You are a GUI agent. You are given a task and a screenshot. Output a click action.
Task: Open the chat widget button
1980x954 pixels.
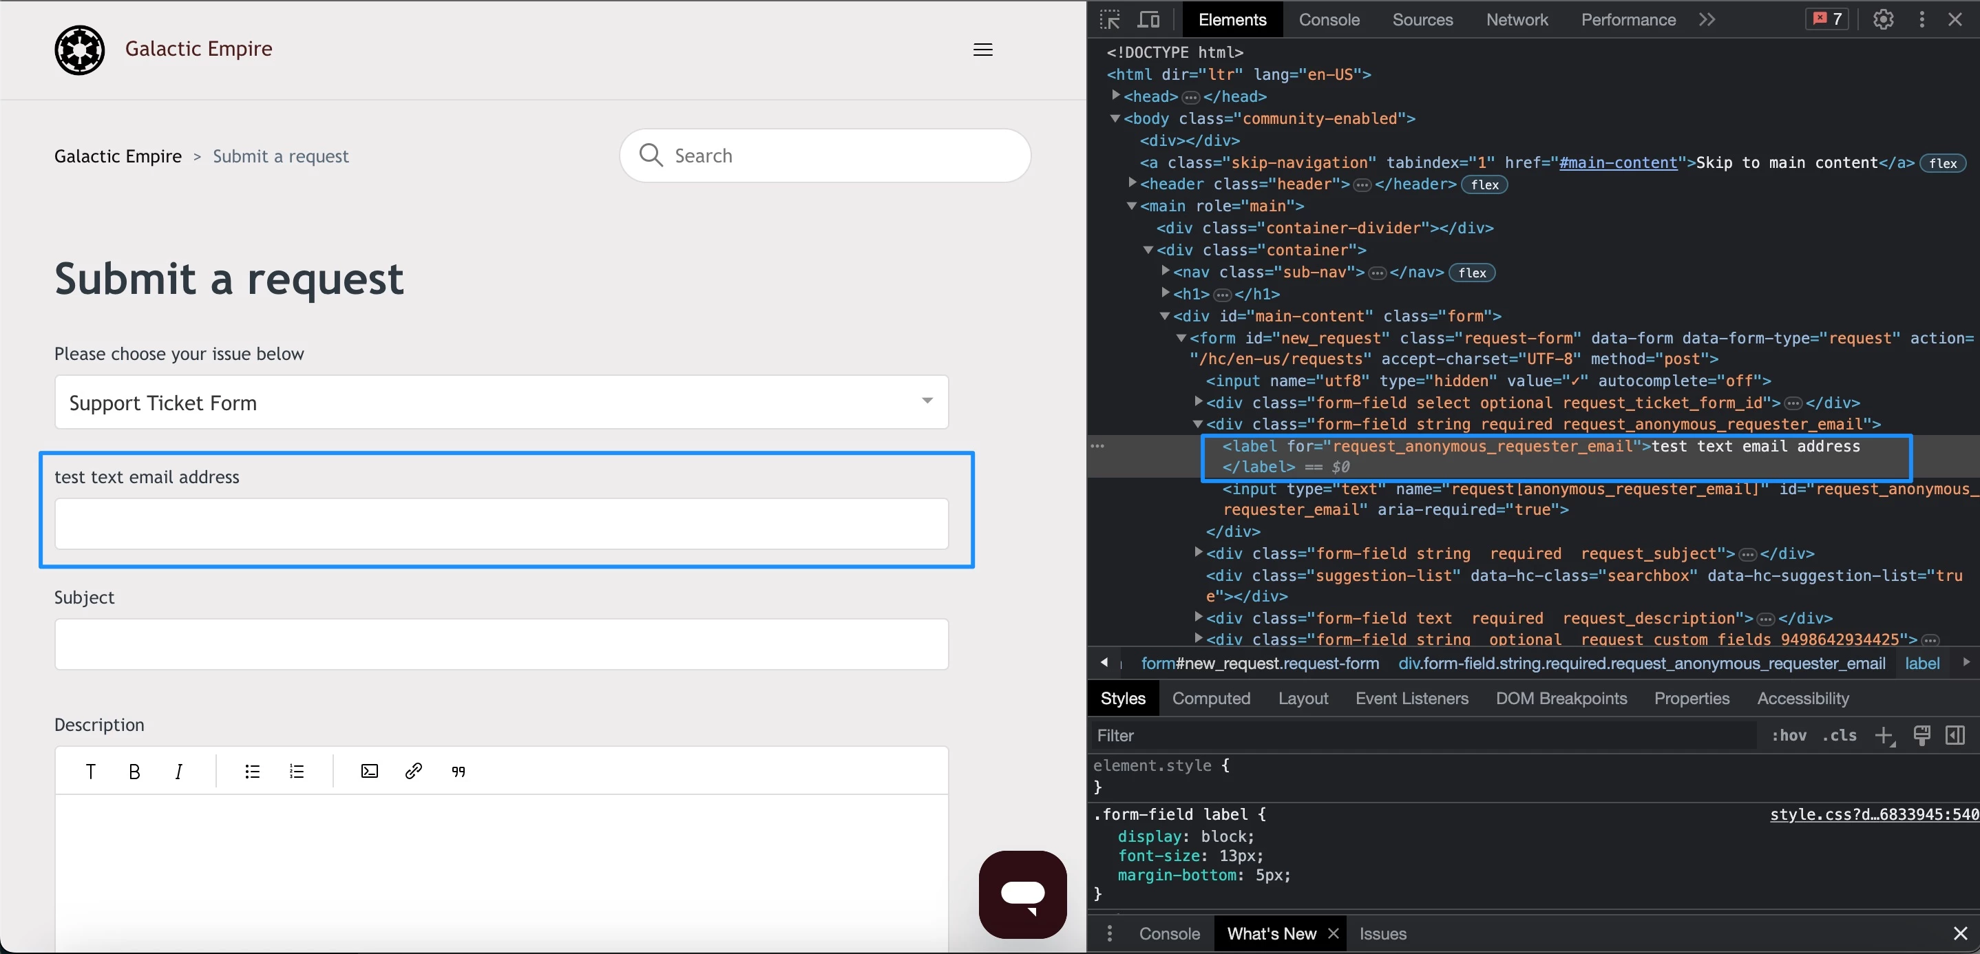(x=1022, y=894)
